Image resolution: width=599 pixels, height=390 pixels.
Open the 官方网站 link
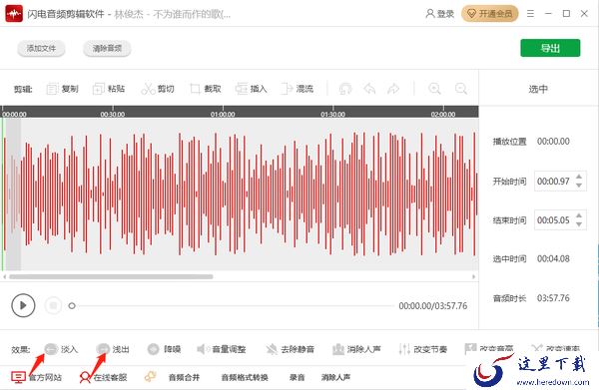37,377
